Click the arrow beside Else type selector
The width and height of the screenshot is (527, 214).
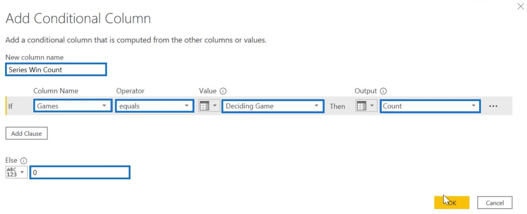(x=22, y=172)
